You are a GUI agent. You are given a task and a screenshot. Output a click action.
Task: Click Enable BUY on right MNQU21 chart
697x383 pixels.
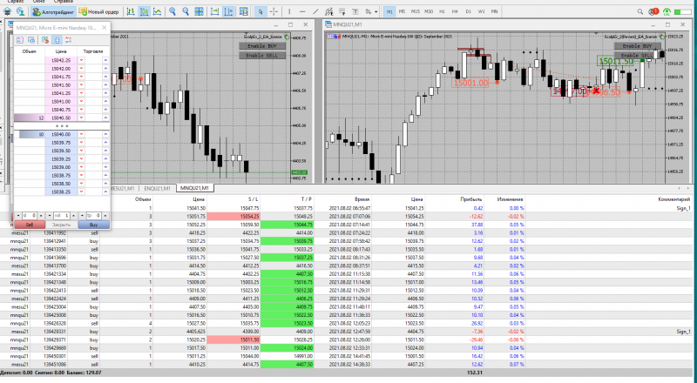click(637, 46)
